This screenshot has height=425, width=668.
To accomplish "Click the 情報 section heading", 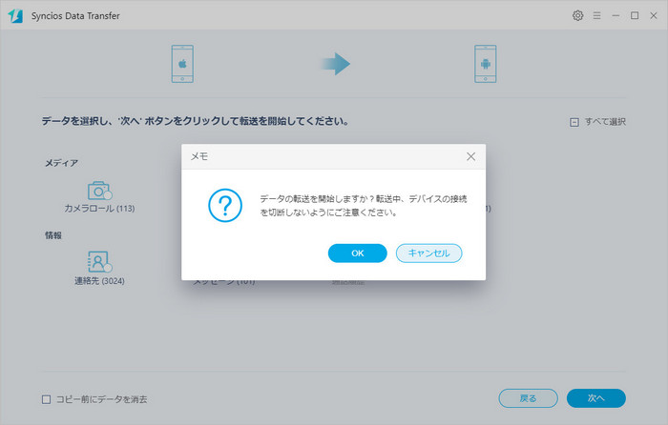I will point(53,235).
